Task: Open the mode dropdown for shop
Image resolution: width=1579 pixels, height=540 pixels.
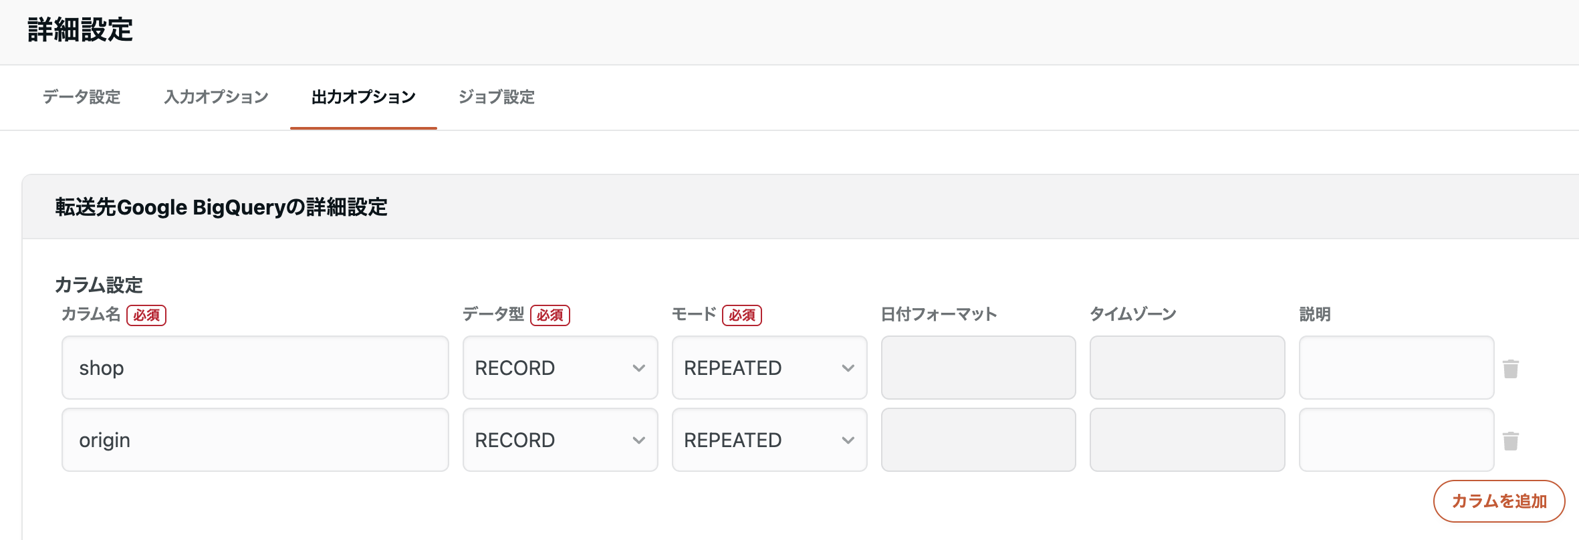Action: coord(769,368)
